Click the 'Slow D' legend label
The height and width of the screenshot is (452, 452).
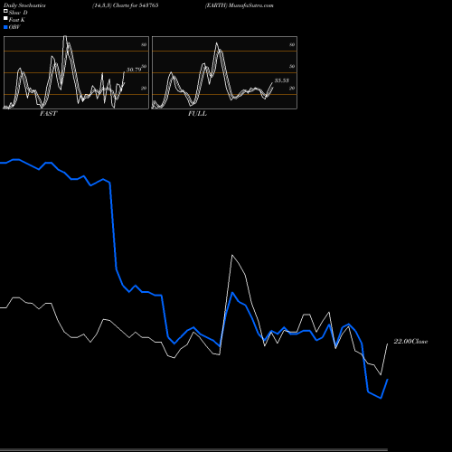coord(18,13)
